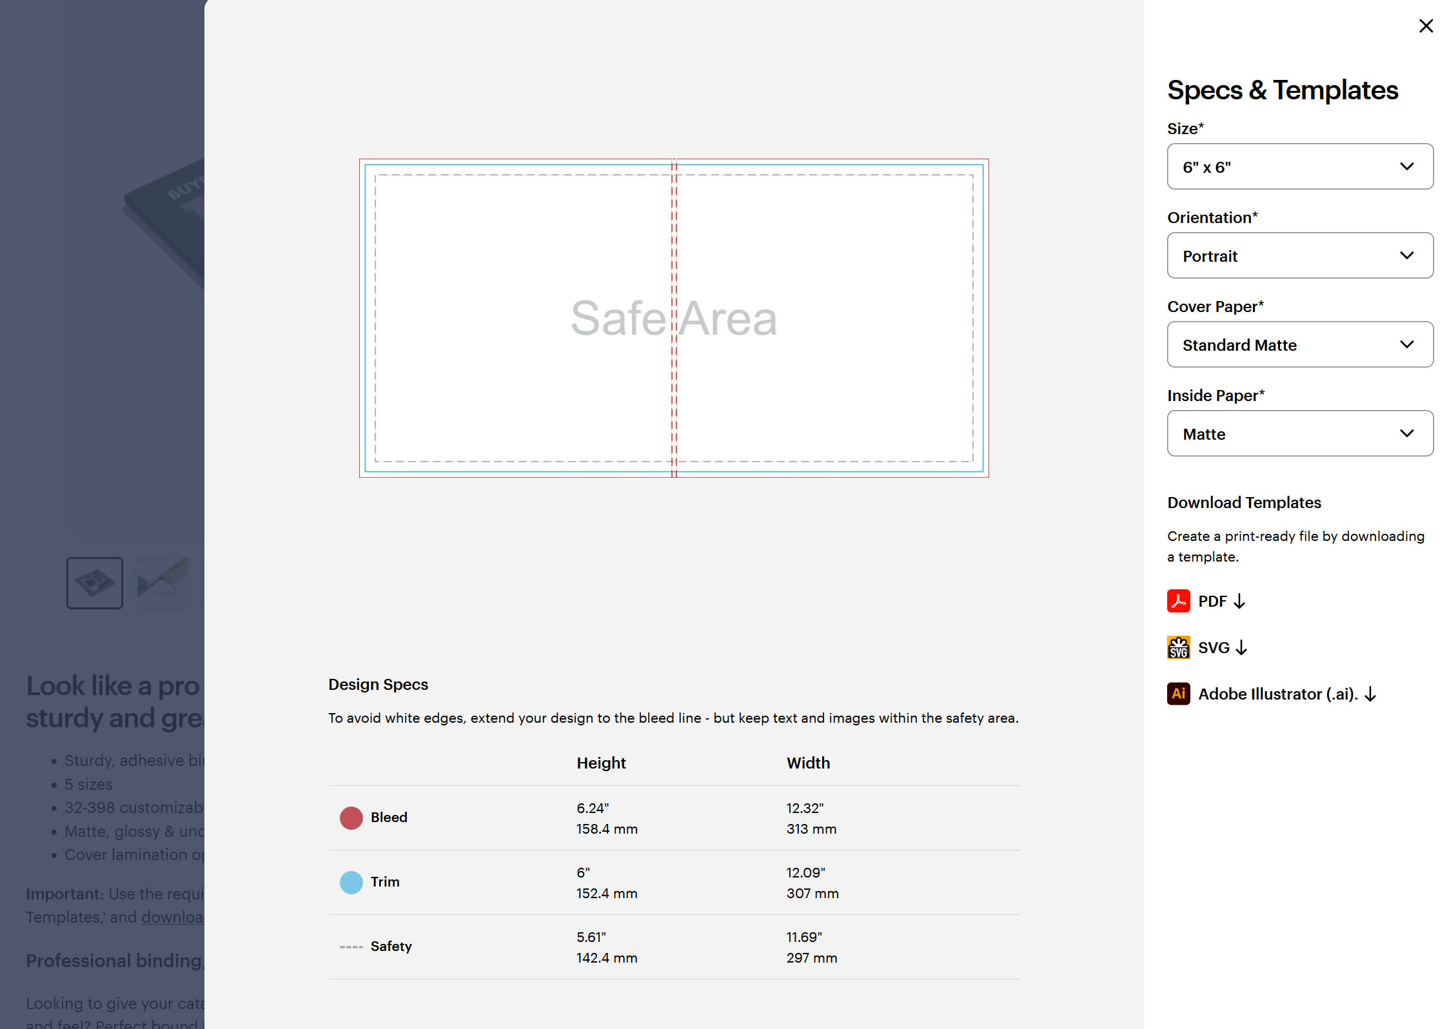Viewport: 1447px width, 1029px height.
Task: Click the download arrow beside Adobe Illustrator (.ai)
Action: 1372,694
